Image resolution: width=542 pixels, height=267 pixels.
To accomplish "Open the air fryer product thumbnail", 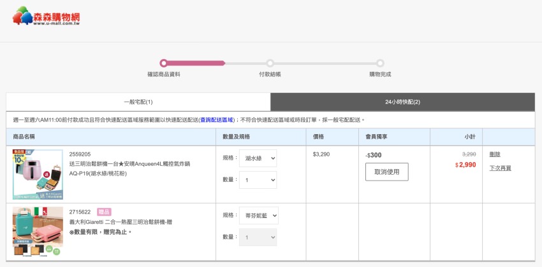I will (38, 174).
